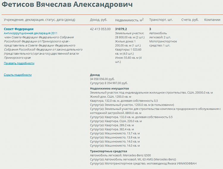Click the Недвижимость, м2 column header
Viewport: 223px width, 169px height.
tap(129, 20)
